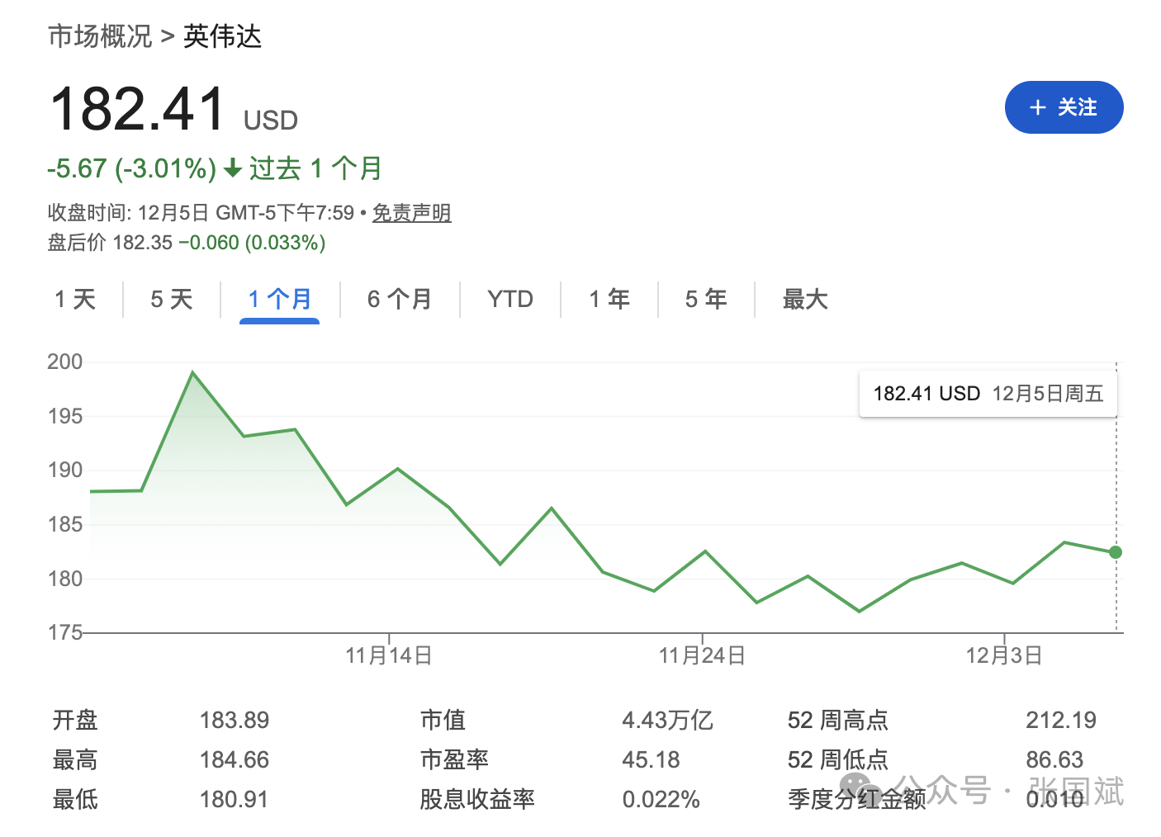Screen dimensions: 1161x837
Task: Open the 免责声明 disclaimer link
Action: pyautogui.click(x=411, y=213)
